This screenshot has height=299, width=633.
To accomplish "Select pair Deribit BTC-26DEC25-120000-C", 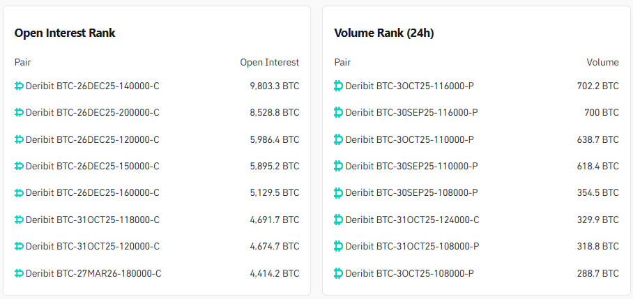I will (93, 139).
